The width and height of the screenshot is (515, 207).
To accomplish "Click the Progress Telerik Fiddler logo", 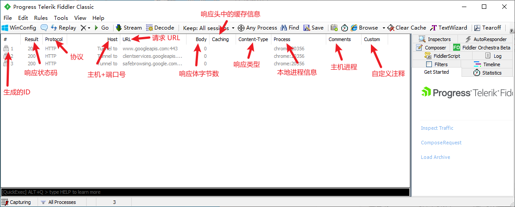I will click(x=466, y=92).
